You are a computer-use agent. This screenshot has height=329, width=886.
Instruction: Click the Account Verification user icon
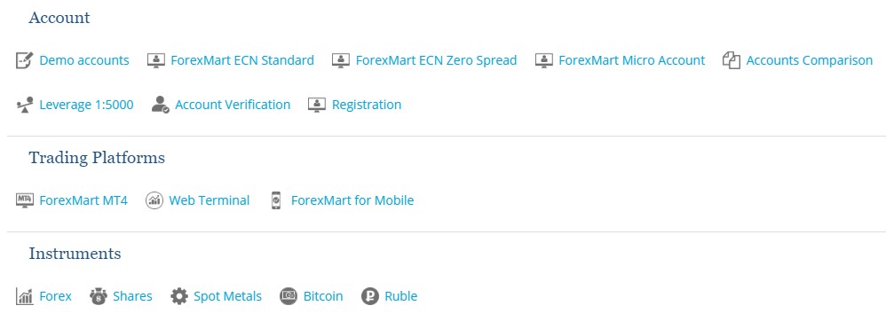pos(161,105)
